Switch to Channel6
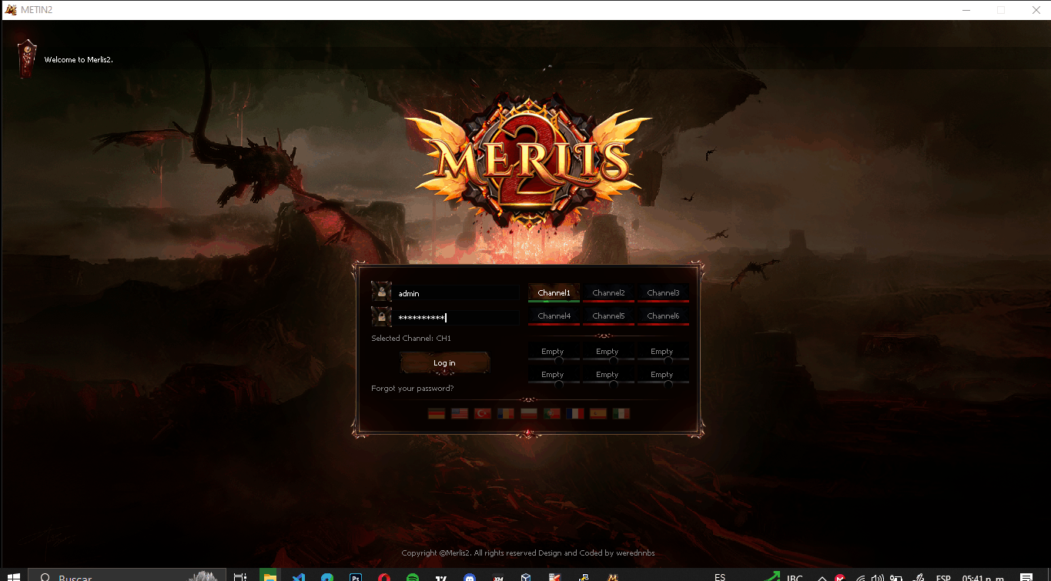The image size is (1051, 581). (x=663, y=316)
